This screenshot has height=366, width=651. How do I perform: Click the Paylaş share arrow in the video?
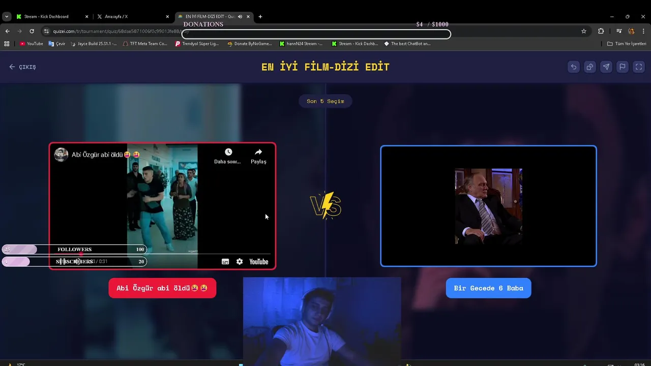coord(258,156)
